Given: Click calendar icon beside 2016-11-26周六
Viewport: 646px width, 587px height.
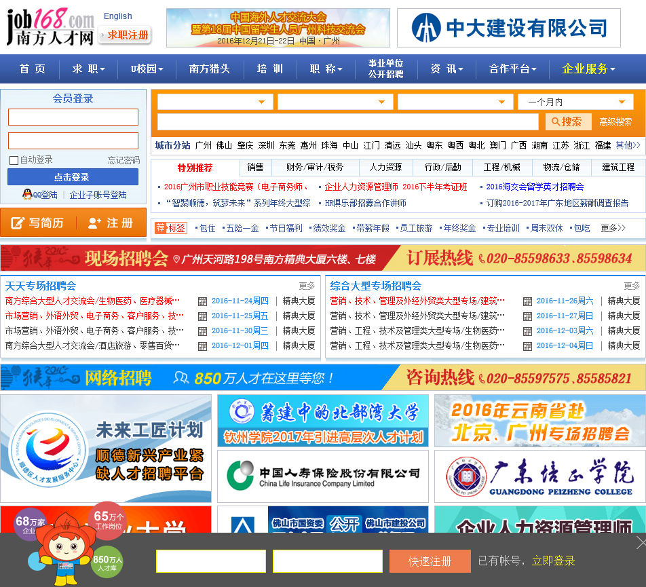Looking at the screenshot, I should tap(527, 301).
